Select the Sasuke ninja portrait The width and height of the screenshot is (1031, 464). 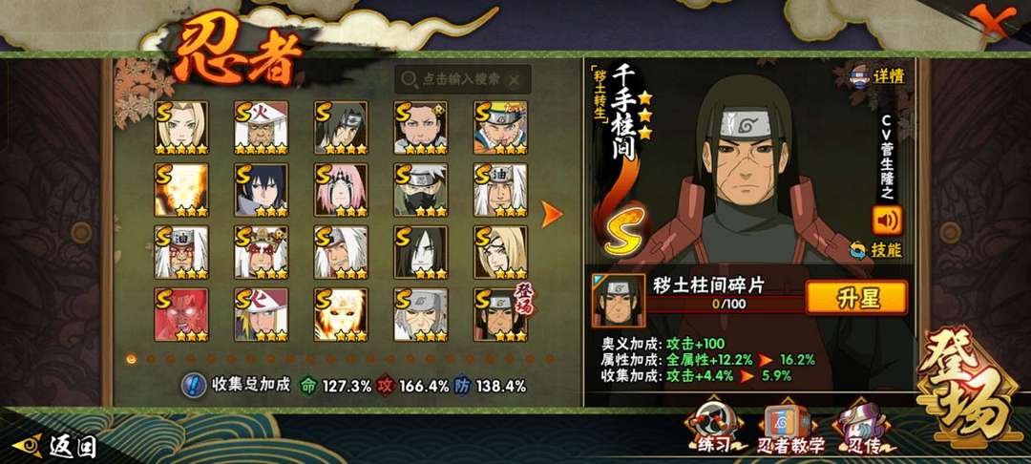[x=261, y=190]
